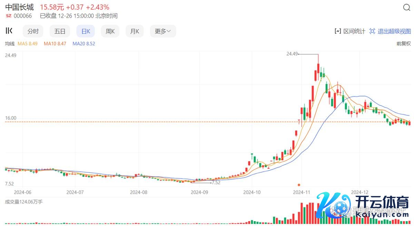Click the orange event dot above 2024-11
Viewport: 414px width, 226px height.
click(x=299, y=185)
